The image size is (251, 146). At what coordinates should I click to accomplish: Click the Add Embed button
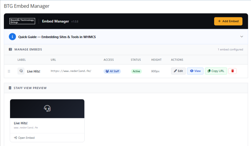tap(228, 21)
